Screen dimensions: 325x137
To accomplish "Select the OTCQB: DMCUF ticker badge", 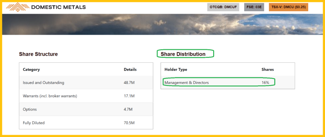I will click(x=224, y=7).
